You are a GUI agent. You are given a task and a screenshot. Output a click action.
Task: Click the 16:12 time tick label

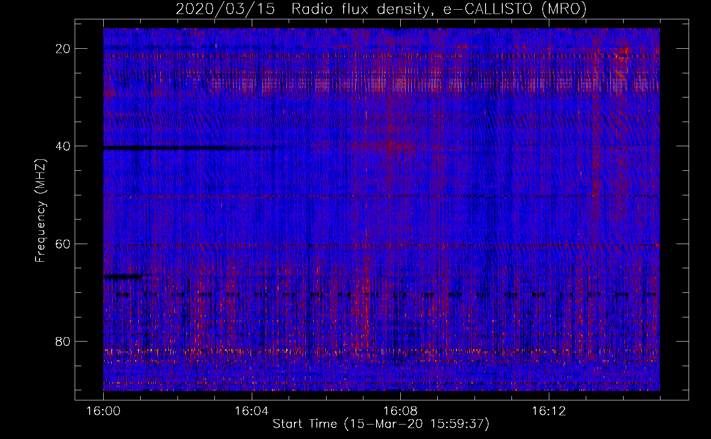click(548, 411)
